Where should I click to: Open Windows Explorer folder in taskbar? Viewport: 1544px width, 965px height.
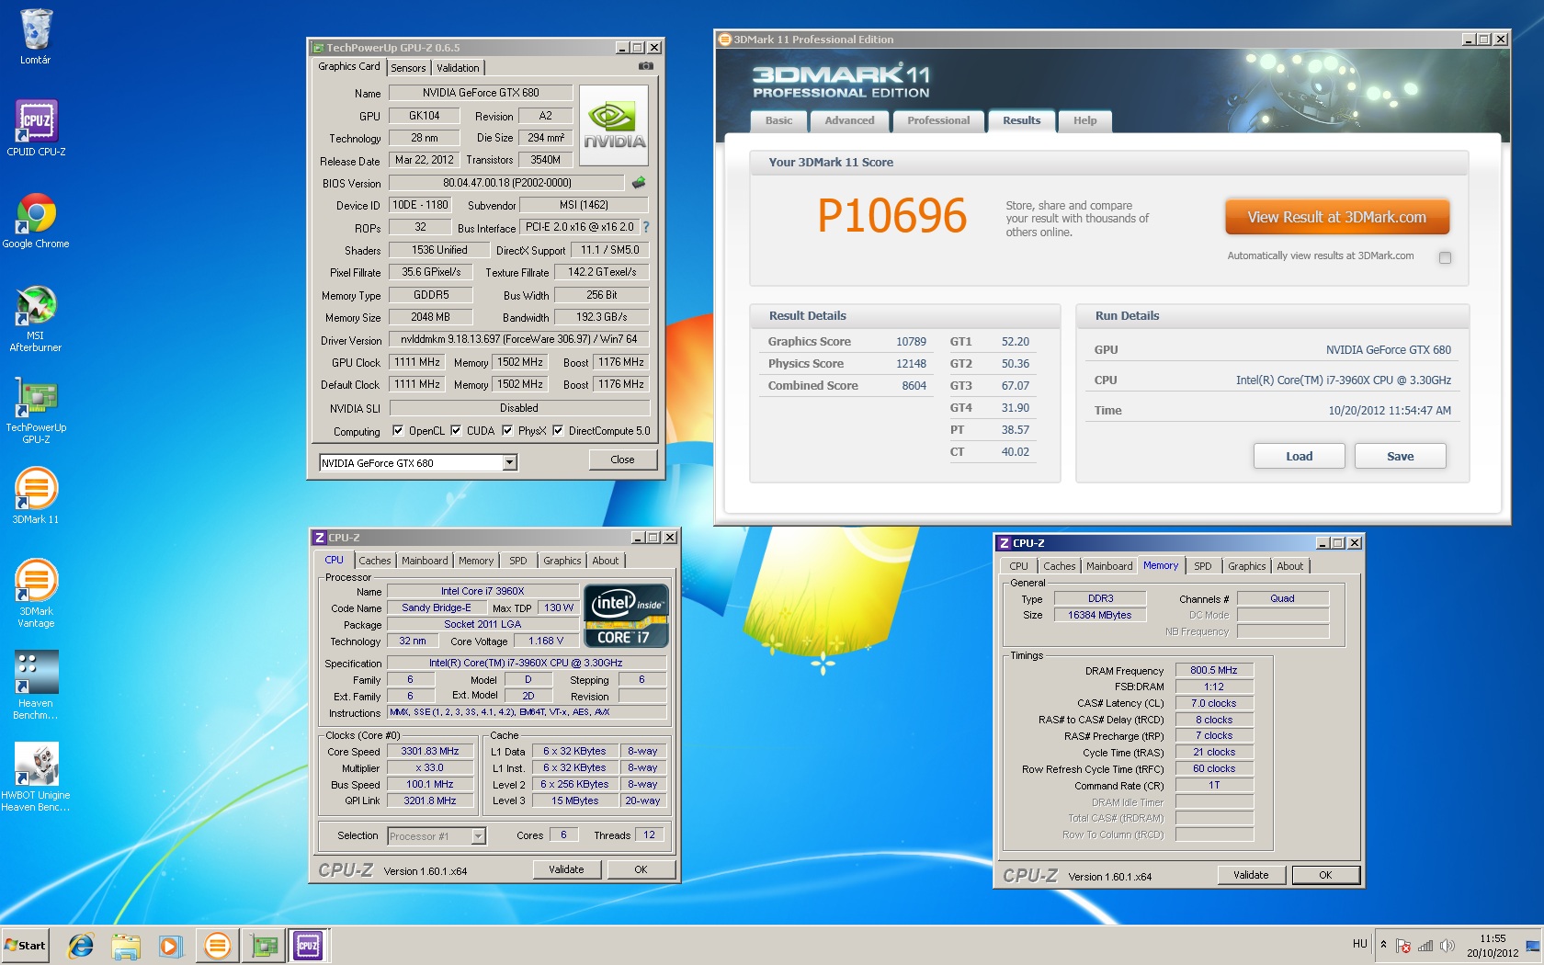click(126, 945)
